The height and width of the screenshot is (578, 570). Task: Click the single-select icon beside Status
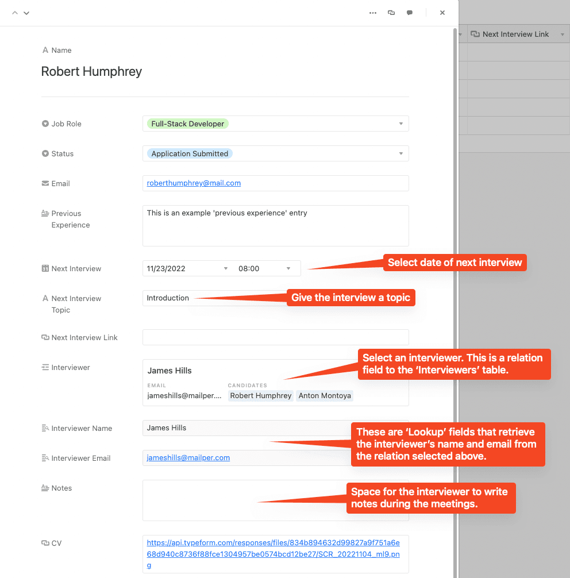pyautogui.click(x=45, y=153)
